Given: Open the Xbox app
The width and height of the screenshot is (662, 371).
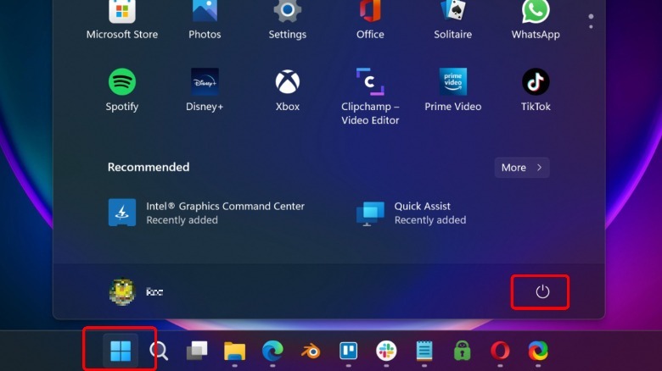Looking at the screenshot, I should click(288, 90).
